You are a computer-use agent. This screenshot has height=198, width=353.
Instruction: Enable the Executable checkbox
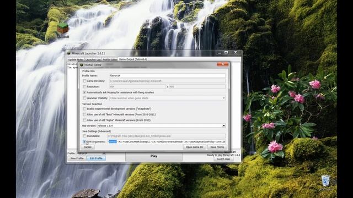[x=84, y=136]
